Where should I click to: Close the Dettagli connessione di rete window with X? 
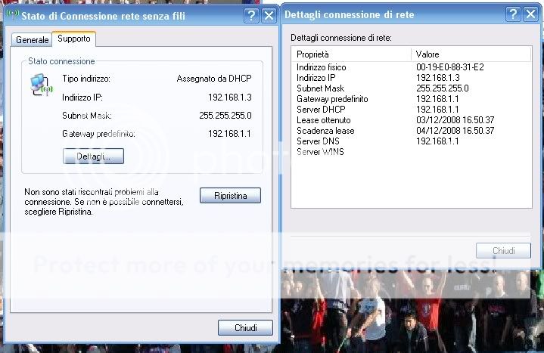530,14
